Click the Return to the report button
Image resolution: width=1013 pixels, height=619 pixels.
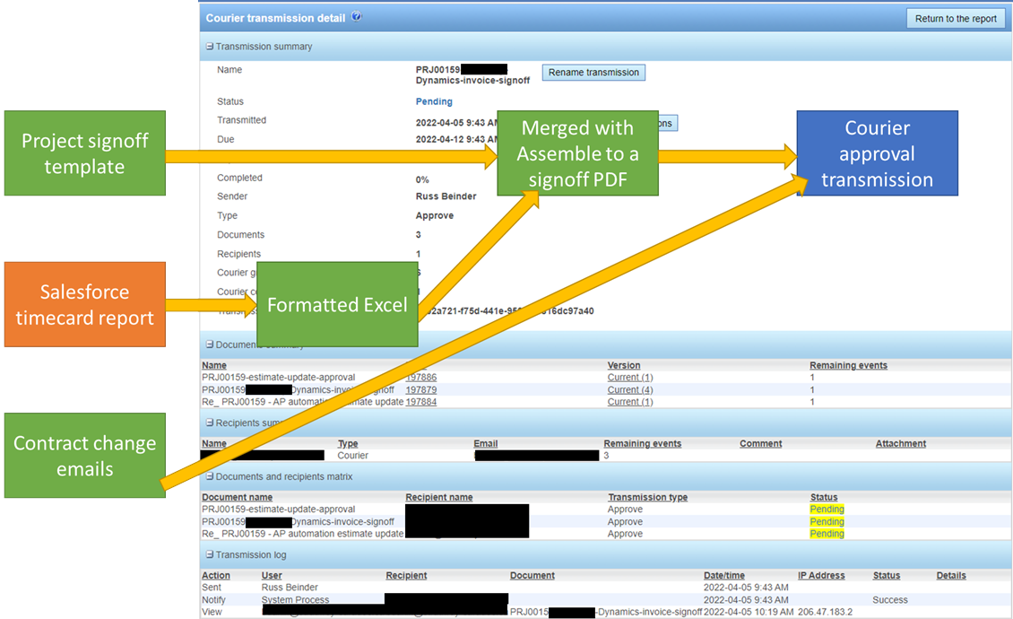click(x=956, y=19)
